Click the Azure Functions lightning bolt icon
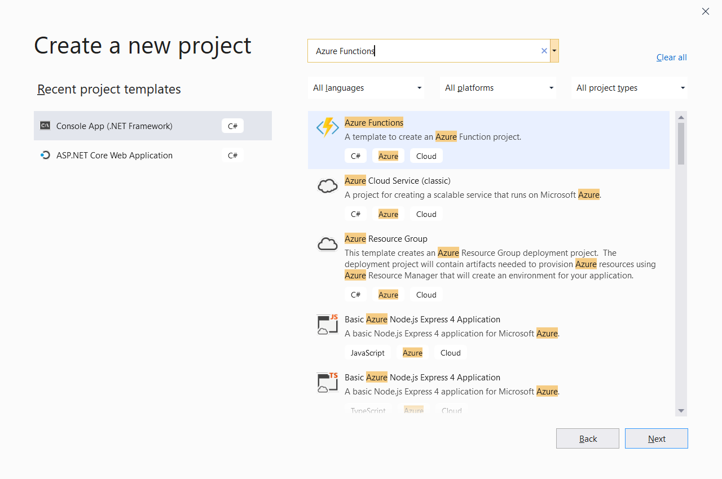The height and width of the screenshot is (479, 722). click(327, 128)
